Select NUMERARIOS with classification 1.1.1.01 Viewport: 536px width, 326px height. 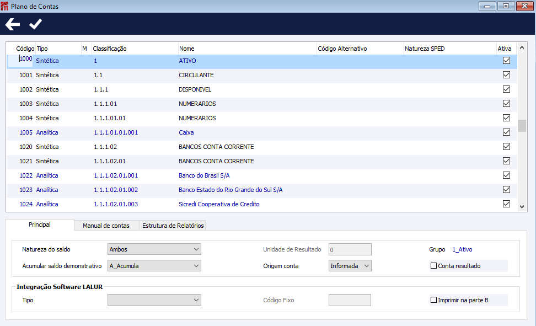[x=197, y=104]
